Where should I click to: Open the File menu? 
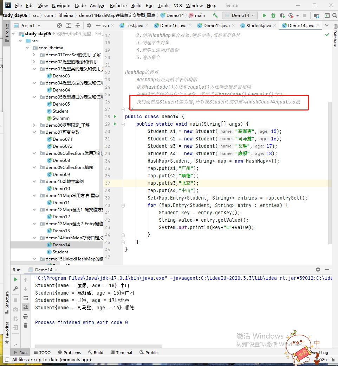(18, 5)
